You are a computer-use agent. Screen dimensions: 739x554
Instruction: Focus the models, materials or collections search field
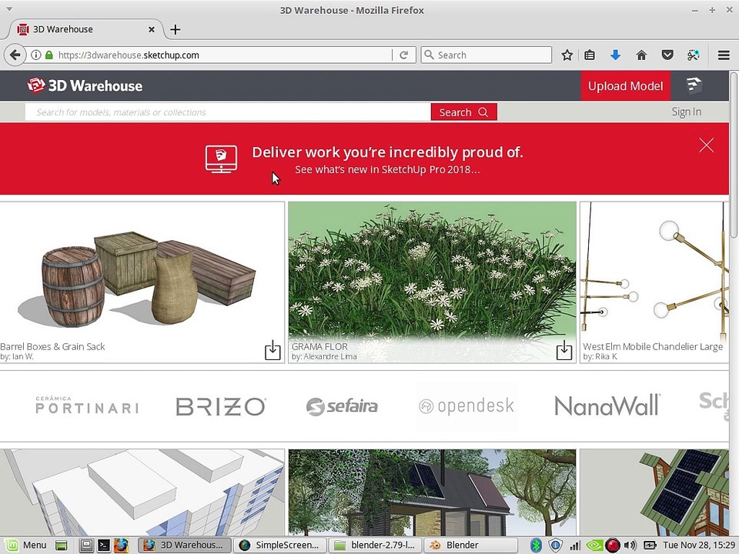[228, 112]
